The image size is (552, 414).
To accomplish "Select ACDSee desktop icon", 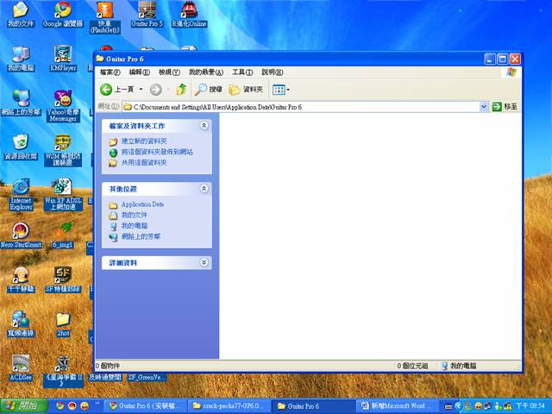I will coord(21,368).
